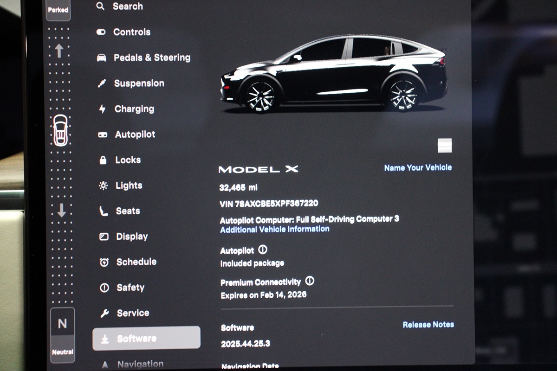Click the alarm clock Schedule icon
The height and width of the screenshot is (371, 557).
pyautogui.click(x=104, y=262)
